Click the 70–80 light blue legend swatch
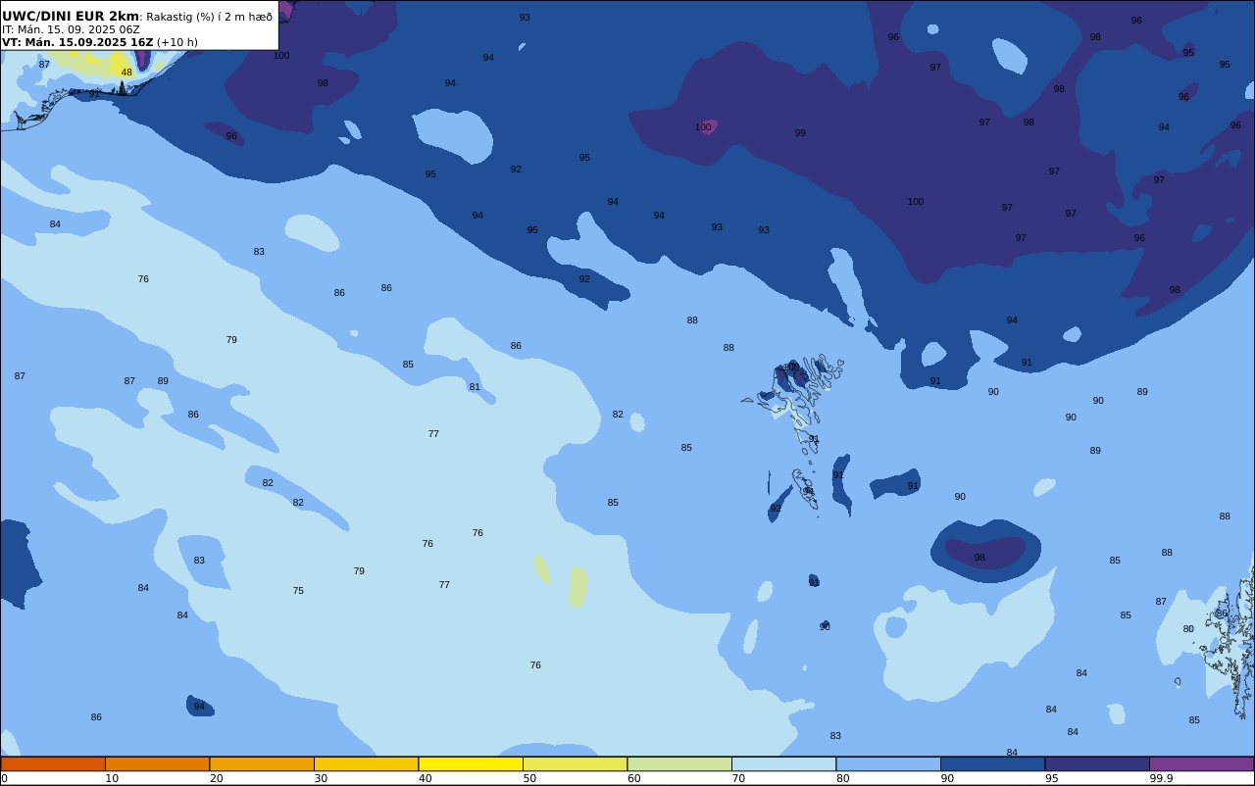The image size is (1255, 786). (x=783, y=763)
